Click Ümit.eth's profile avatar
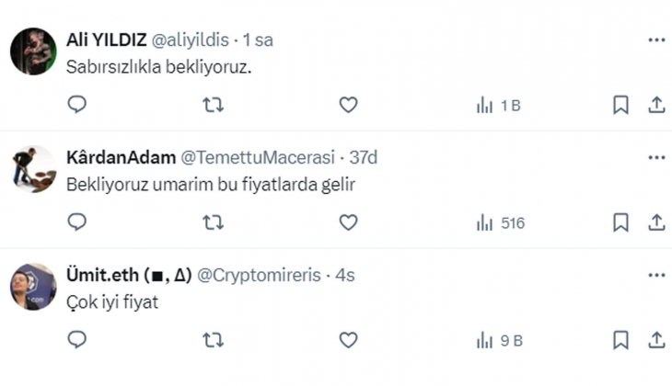672x386 pixels. click(x=33, y=287)
